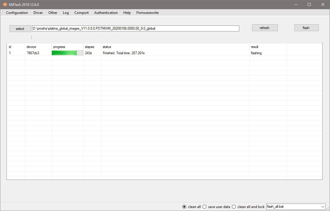The height and width of the screenshot is (211, 330).
Task: Click status 'Finished. Total time: 207.201s'
Action: tap(124, 53)
